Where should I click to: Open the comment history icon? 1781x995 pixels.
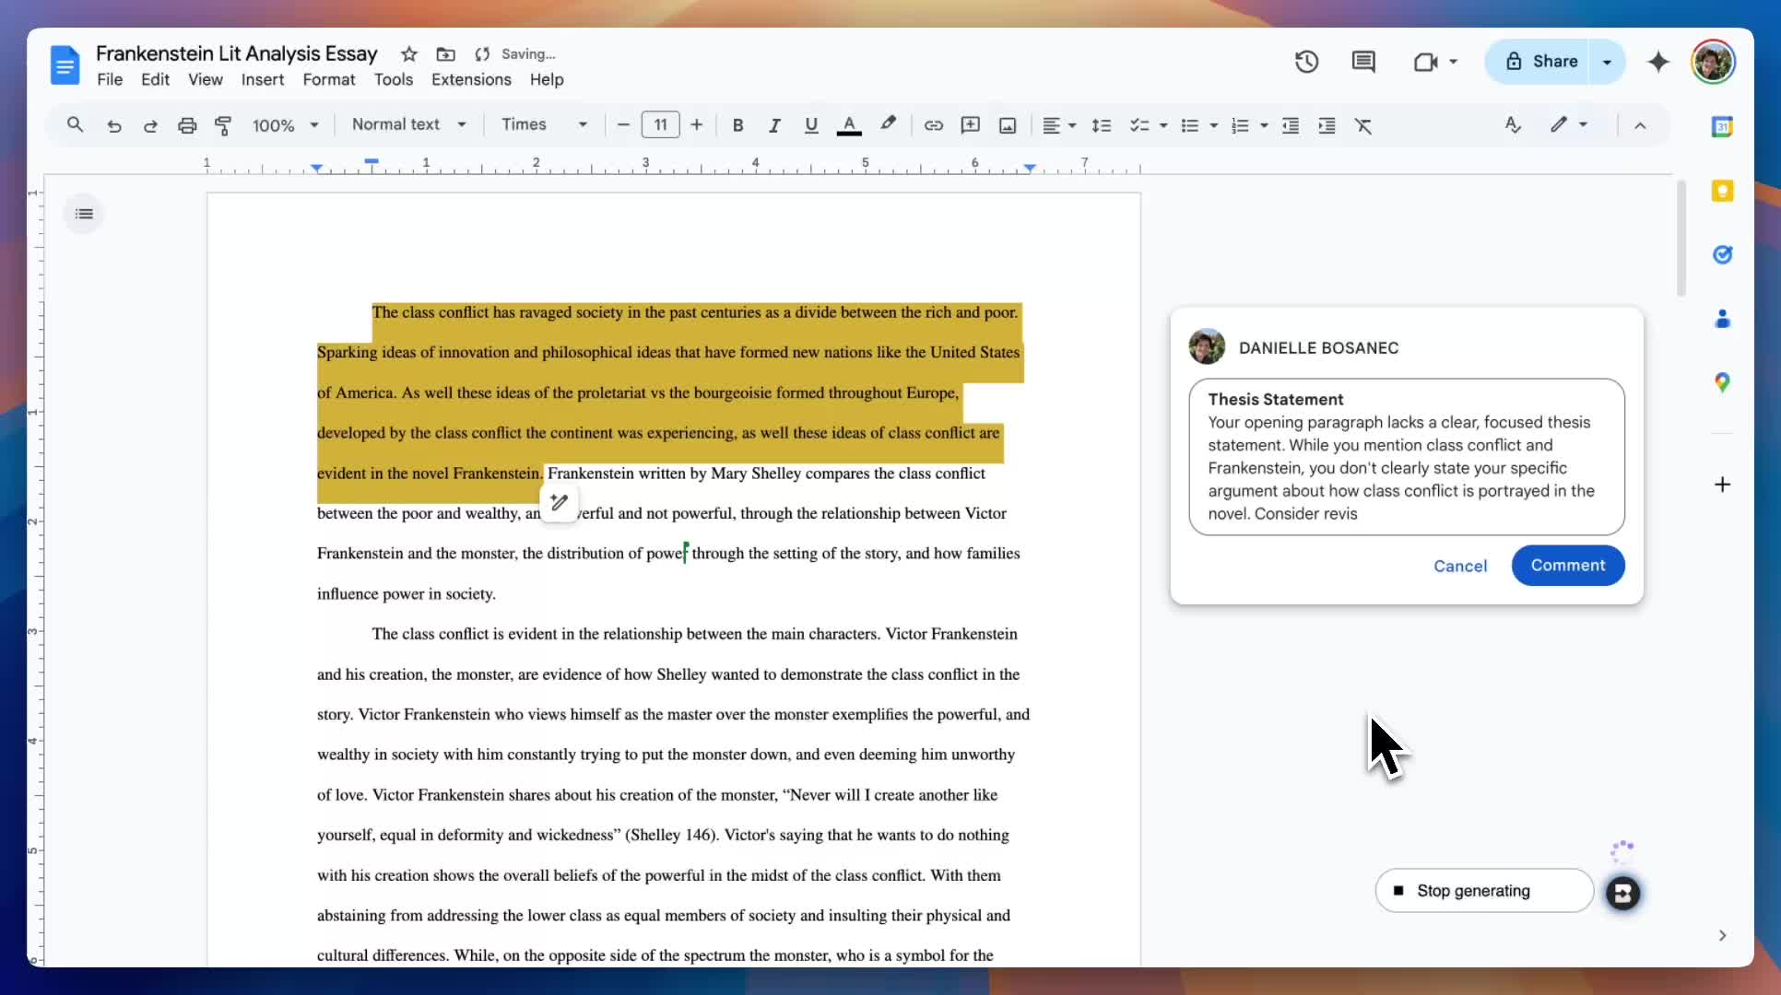pos(1363,62)
